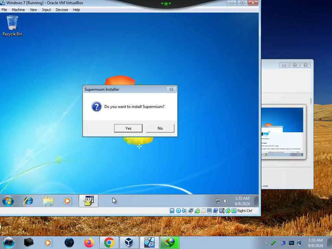This screenshot has height=249, width=332.
Task: Launch Firefox from host taskbar
Action: point(89,243)
